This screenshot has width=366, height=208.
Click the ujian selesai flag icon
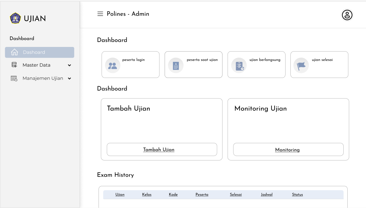point(301,65)
